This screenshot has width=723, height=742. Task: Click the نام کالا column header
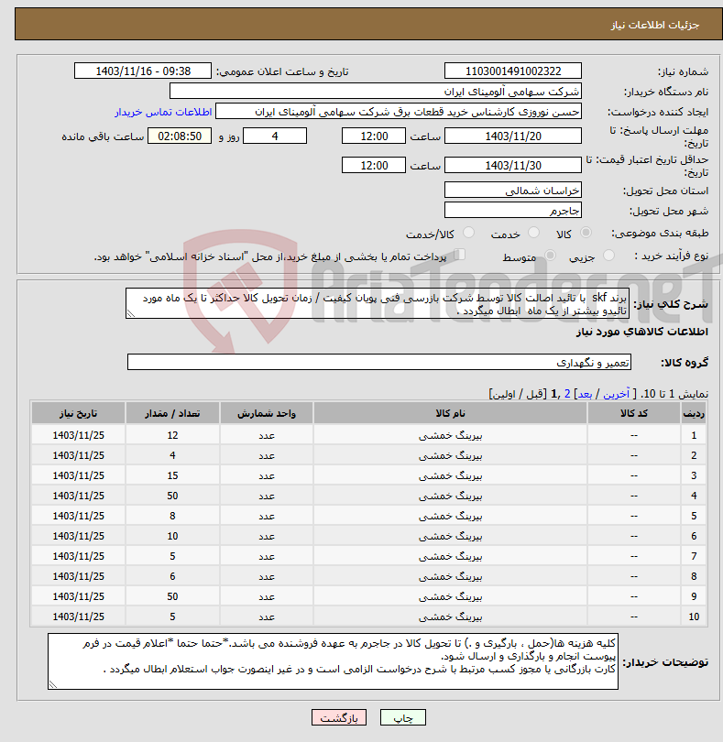[450, 413]
